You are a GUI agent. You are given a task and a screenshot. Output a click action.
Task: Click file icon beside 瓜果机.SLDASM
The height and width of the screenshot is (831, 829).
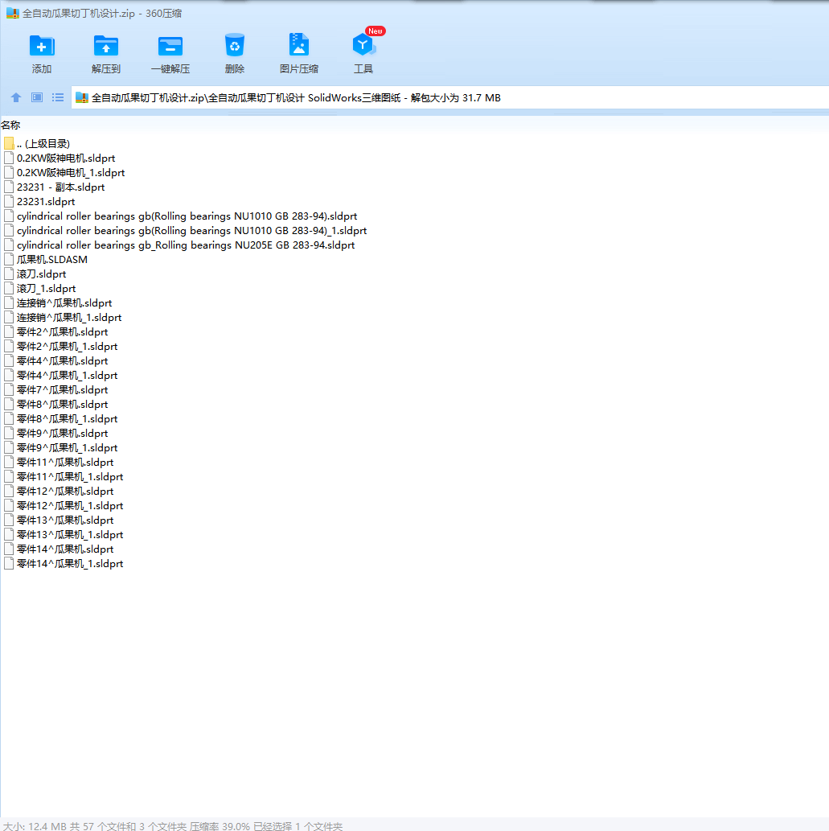click(9, 260)
